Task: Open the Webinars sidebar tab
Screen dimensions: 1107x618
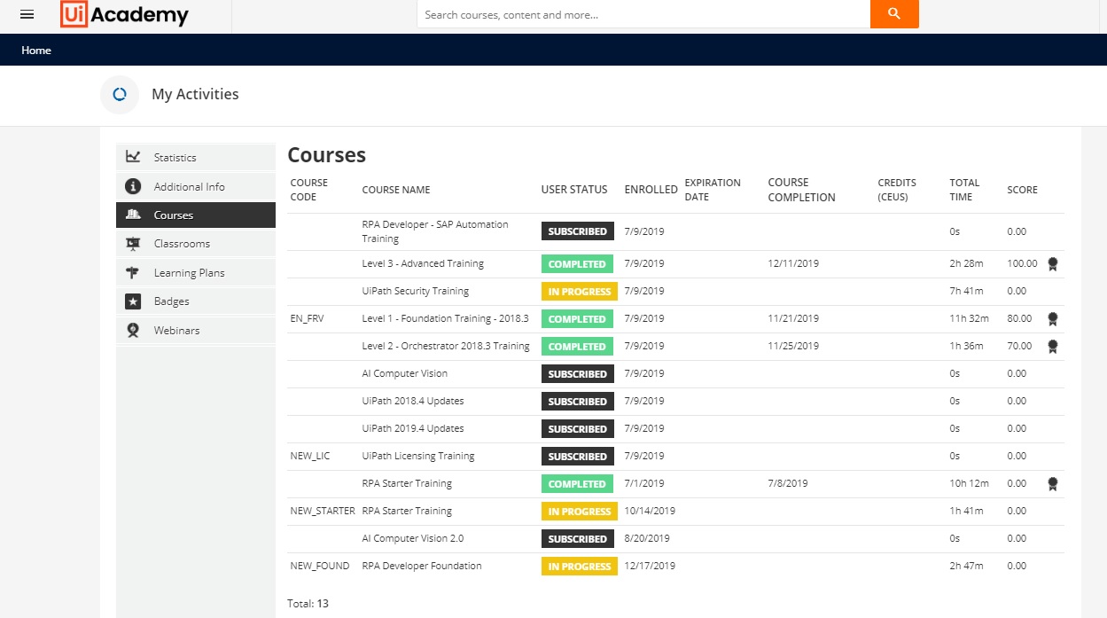Action: [x=196, y=330]
